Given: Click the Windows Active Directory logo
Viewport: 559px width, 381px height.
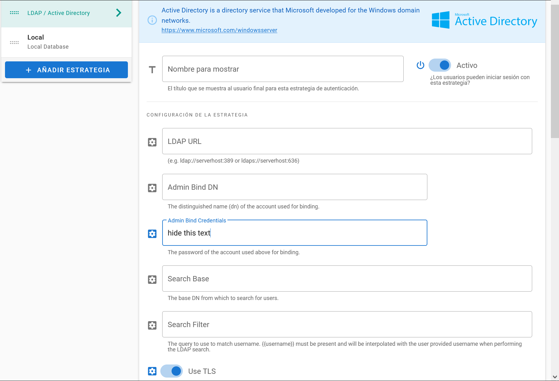Looking at the screenshot, I should [484, 20].
